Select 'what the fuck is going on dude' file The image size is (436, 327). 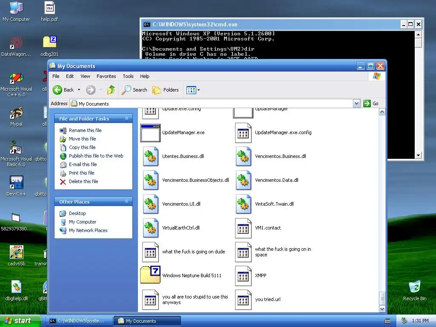pyautogui.click(x=194, y=252)
